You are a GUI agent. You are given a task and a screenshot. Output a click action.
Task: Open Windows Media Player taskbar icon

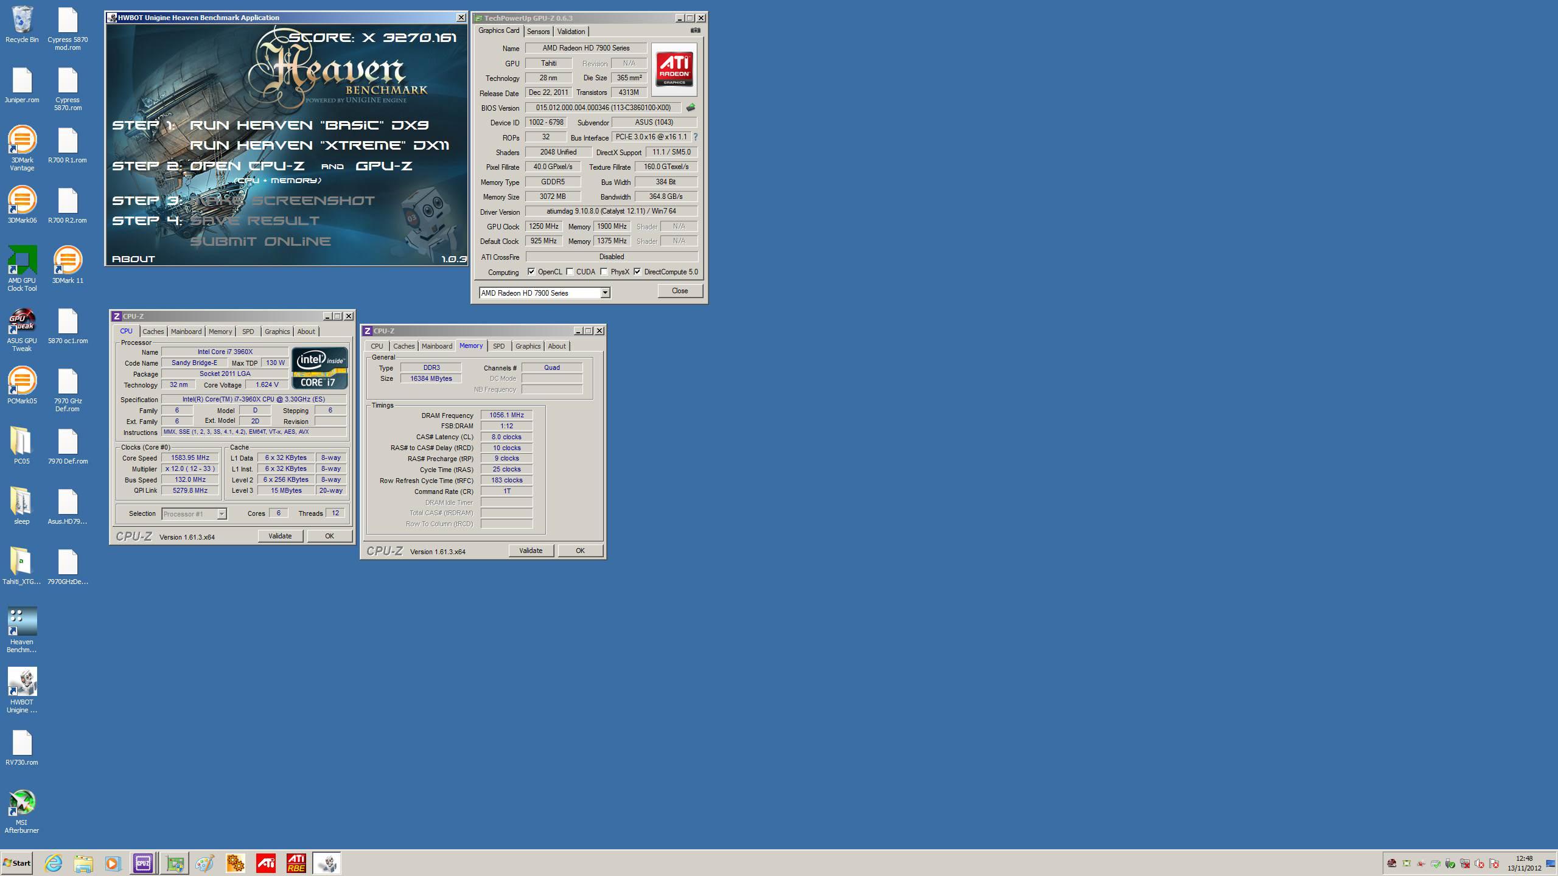[113, 863]
